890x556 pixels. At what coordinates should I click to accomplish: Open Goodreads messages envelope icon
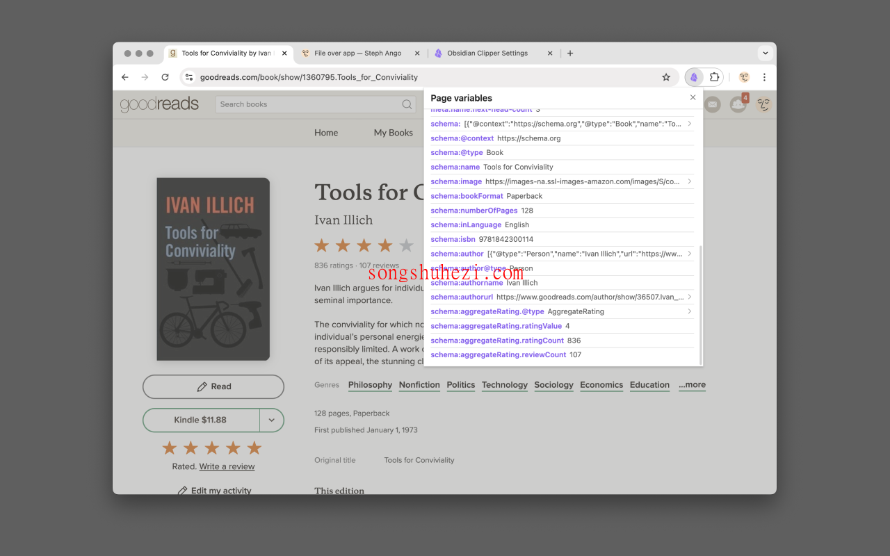(x=713, y=104)
